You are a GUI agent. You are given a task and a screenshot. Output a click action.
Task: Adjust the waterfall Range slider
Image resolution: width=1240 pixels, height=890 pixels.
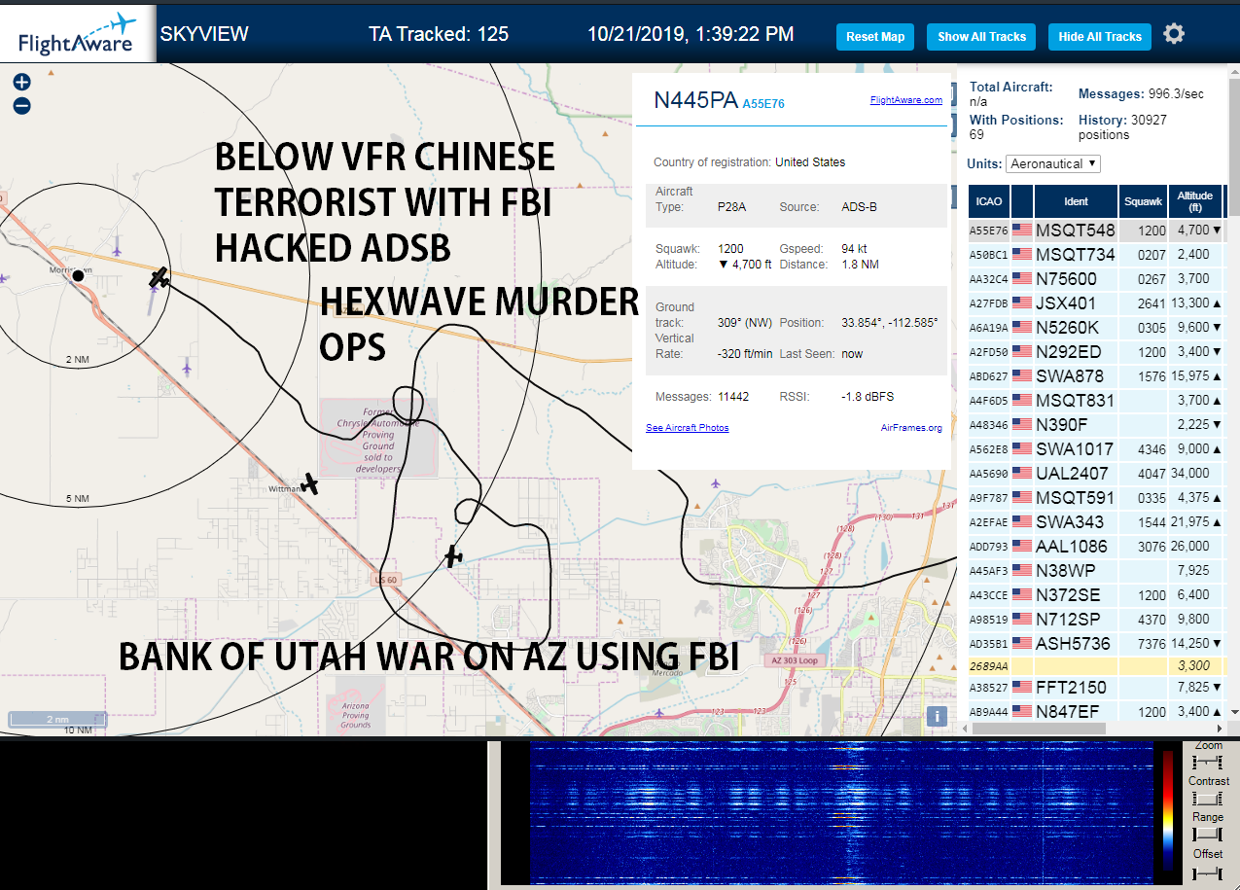tap(1208, 835)
